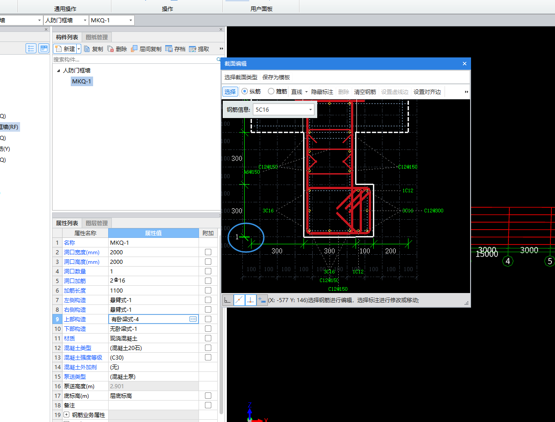Click the C12@300 rebar label in section
Image resolution: width=555 pixels, height=422 pixels.
[434, 211]
